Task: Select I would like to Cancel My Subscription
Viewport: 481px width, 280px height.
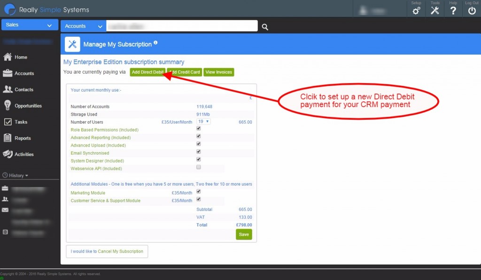Action: click(x=107, y=251)
